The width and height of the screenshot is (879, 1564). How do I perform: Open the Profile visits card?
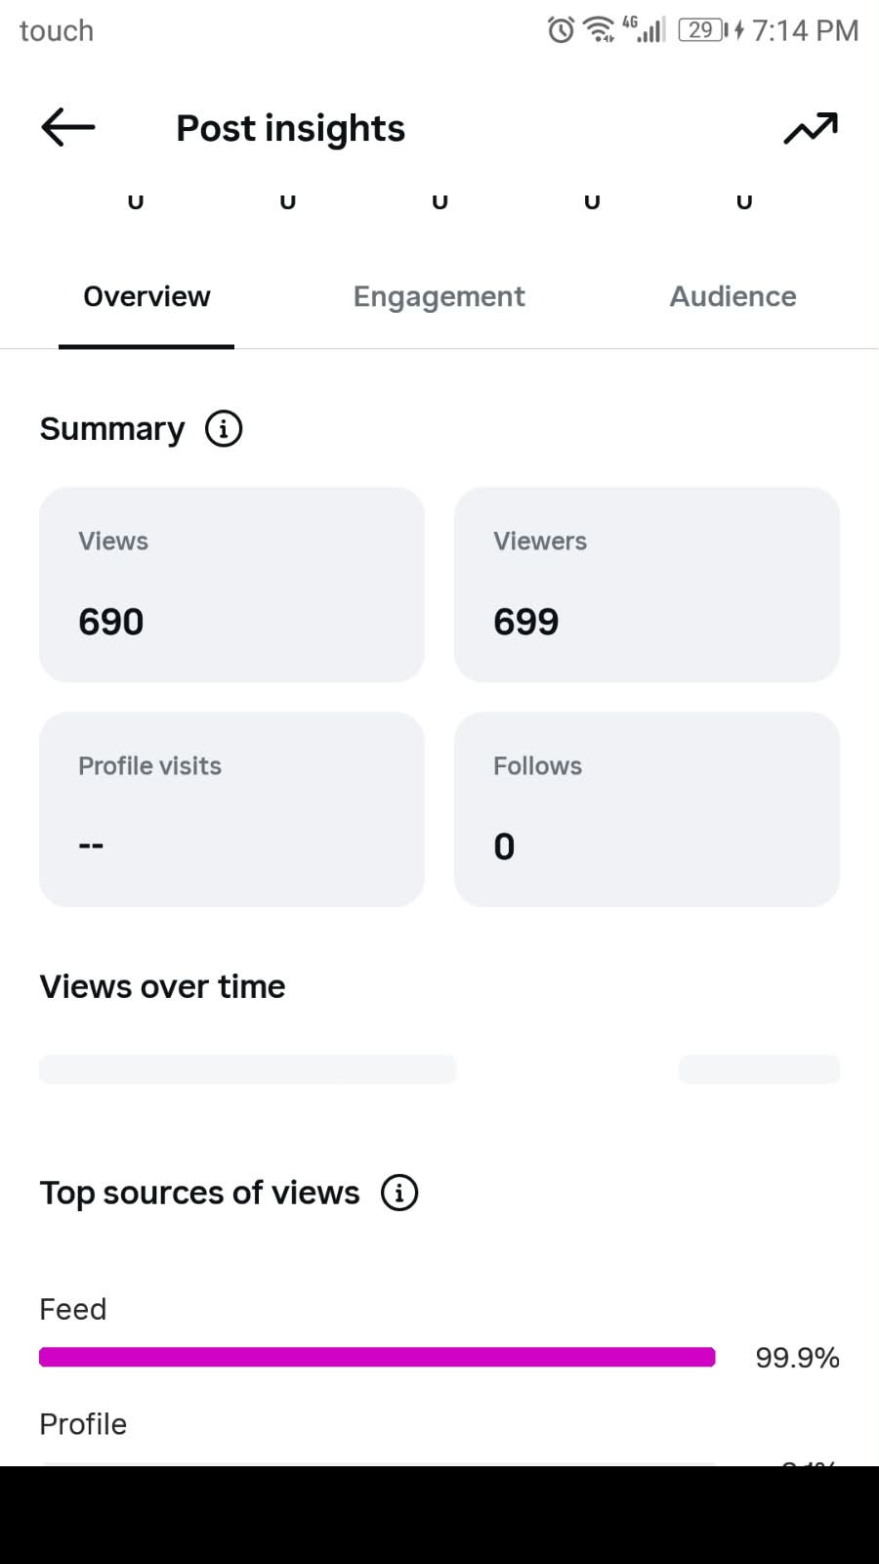[231, 809]
